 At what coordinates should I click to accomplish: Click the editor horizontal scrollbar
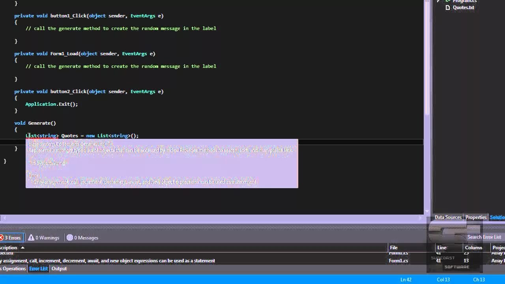tap(211, 217)
